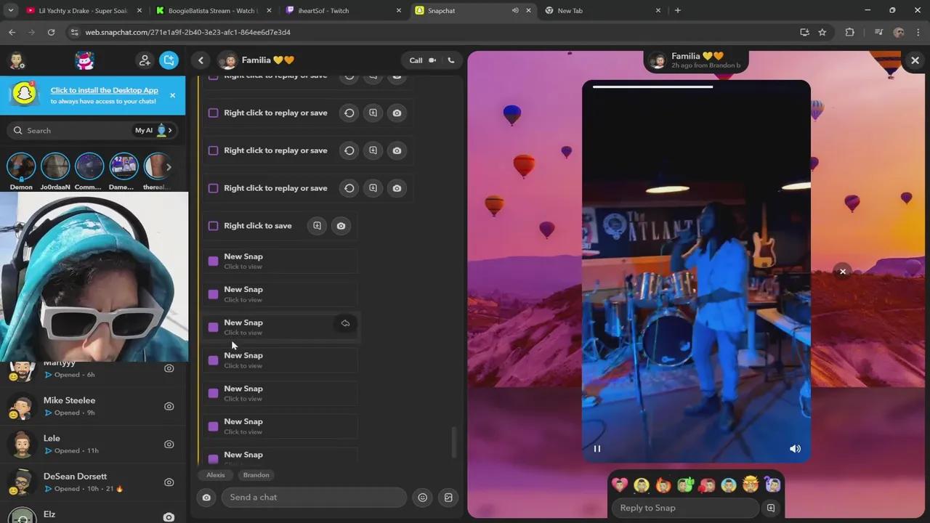
Task: Open the Familia group avatar in the chat header
Action: click(228, 60)
